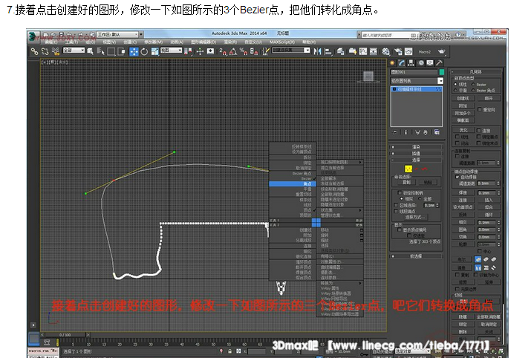This screenshot has width=511, height=358.
Task: Choose 角点 in the context menu
Action: coord(293,183)
